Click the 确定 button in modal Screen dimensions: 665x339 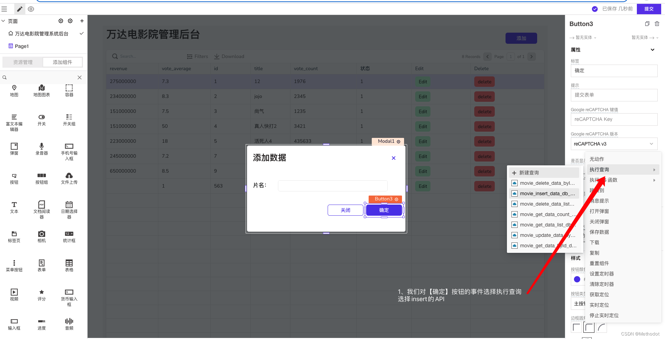(x=384, y=210)
